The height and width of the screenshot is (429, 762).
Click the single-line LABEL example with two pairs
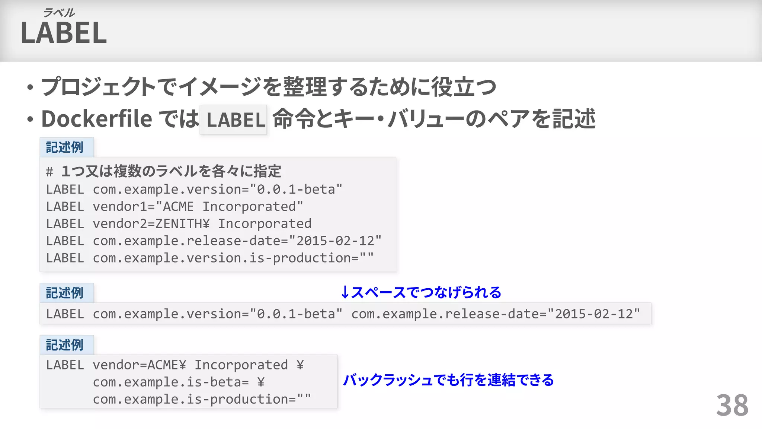(x=345, y=314)
